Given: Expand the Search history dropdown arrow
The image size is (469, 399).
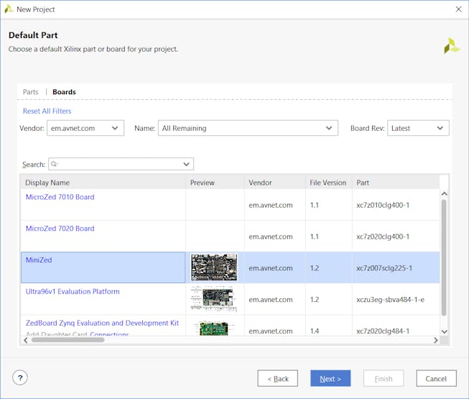Looking at the screenshot, I should coord(186,164).
